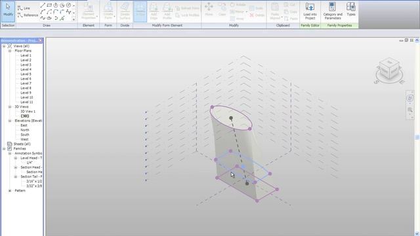This screenshot has height=236, width=420.
Task: Pick the Circle draw tool icon
Action: pyautogui.click(x=68, y=5)
